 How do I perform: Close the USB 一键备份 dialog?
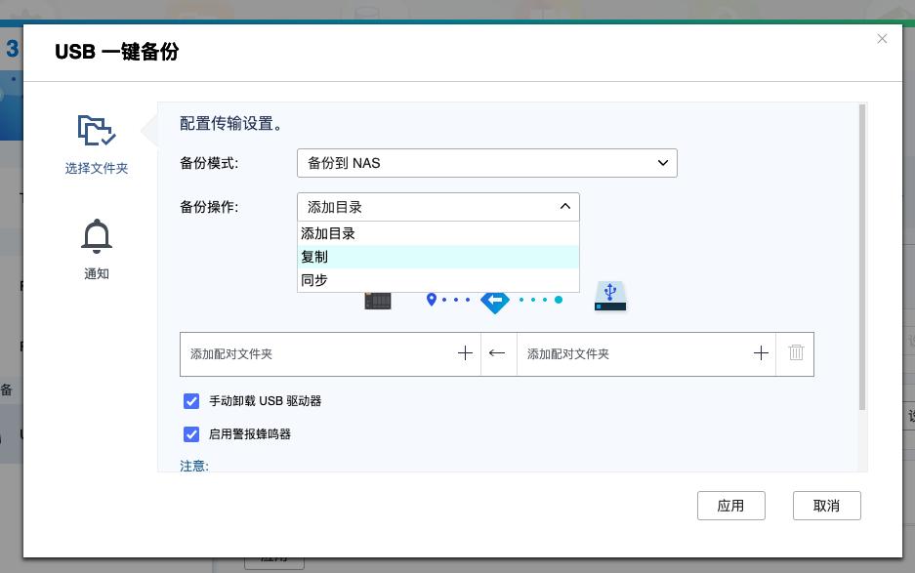pyautogui.click(x=882, y=39)
